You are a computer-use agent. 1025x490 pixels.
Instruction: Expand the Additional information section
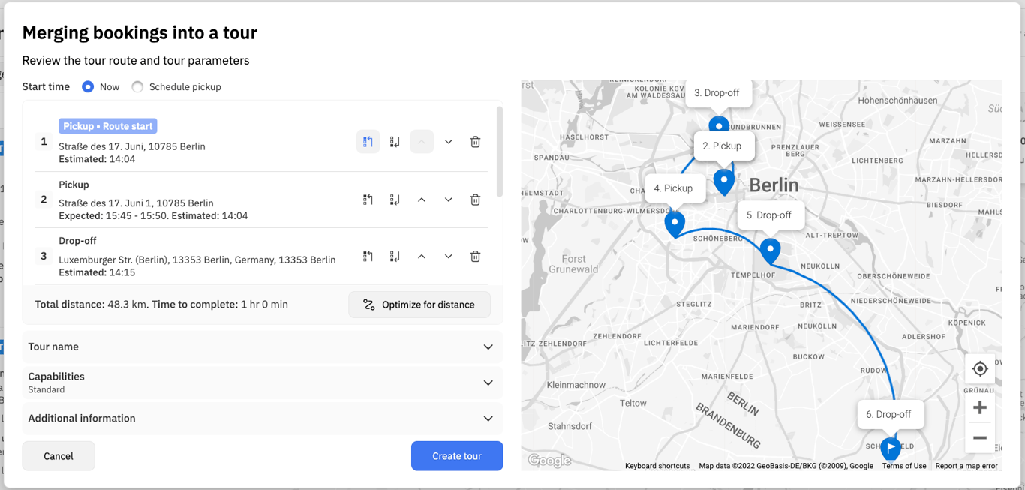[x=263, y=419]
